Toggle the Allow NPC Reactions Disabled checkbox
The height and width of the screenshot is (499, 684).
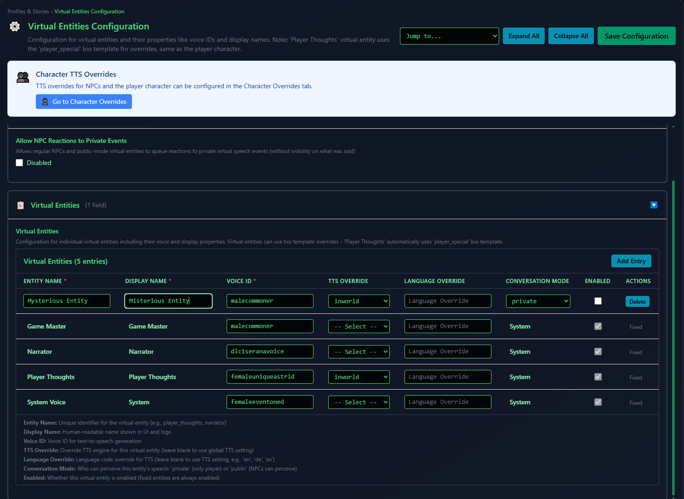pos(19,163)
